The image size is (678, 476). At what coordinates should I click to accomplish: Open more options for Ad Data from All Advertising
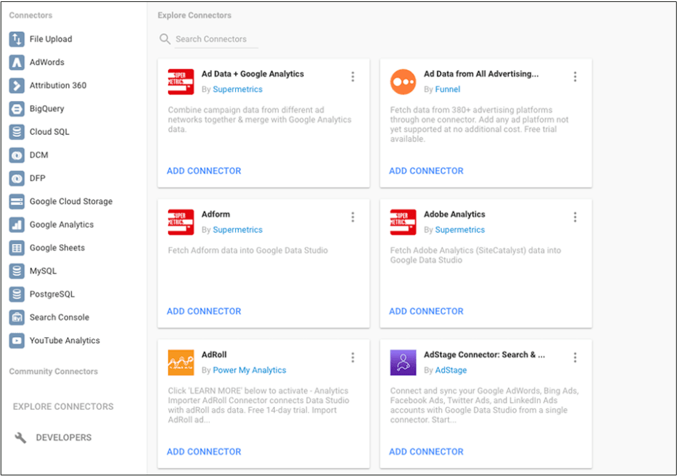click(x=575, y=77)
